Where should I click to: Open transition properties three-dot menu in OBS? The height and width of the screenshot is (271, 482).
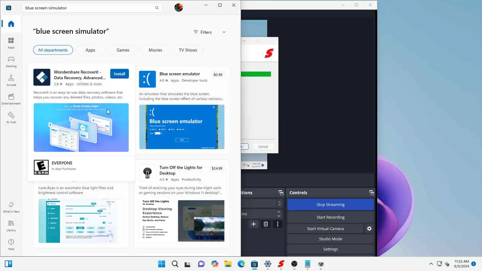[278, 224]
